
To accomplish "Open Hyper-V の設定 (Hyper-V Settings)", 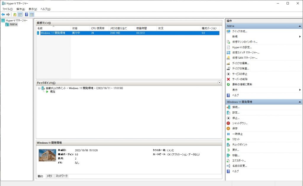I will point(242,47).
